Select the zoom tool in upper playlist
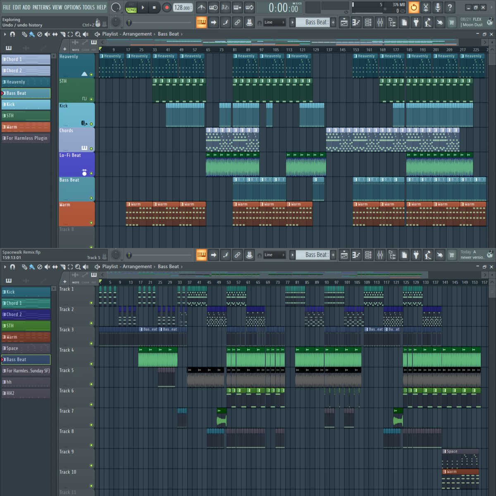This screenshot has height=496, width=496. (78, 34)
